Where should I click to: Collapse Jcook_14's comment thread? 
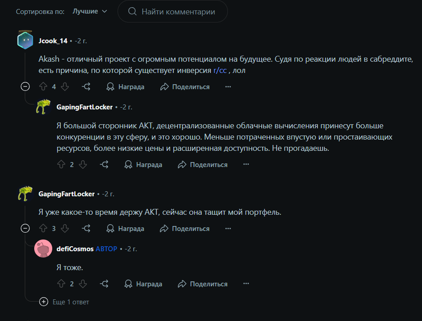(x=25, y=87)
